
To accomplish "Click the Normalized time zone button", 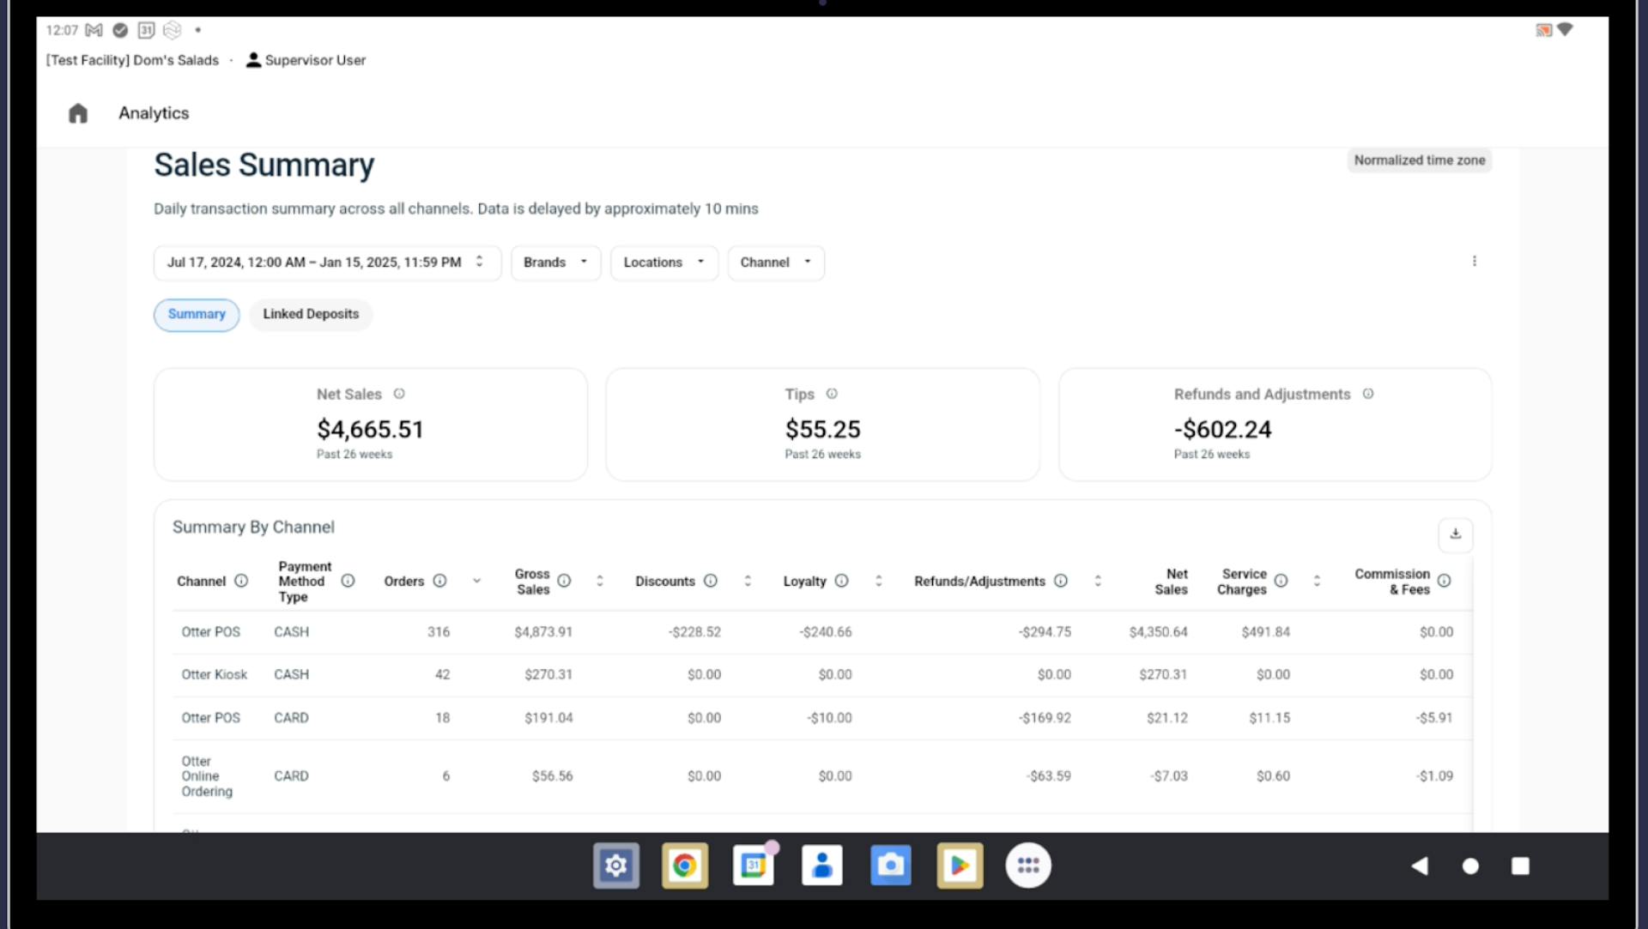I will tap(1419, 160).
